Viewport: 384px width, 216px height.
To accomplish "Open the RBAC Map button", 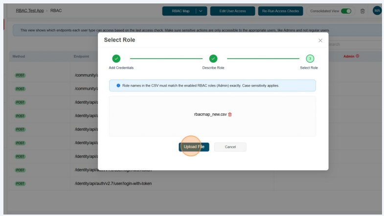I will point(181,11).
